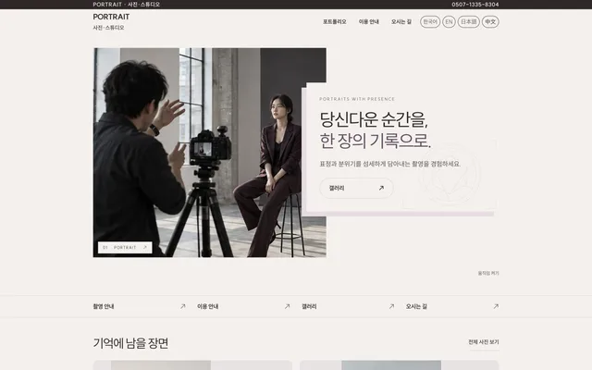Click the hero description starting 표정과 분위기를
592x370 pixels.
[x=390, y=164]
